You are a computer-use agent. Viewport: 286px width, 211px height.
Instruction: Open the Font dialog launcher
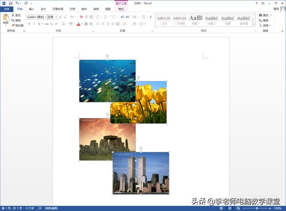pyautogui.click(x=93, y=31)
